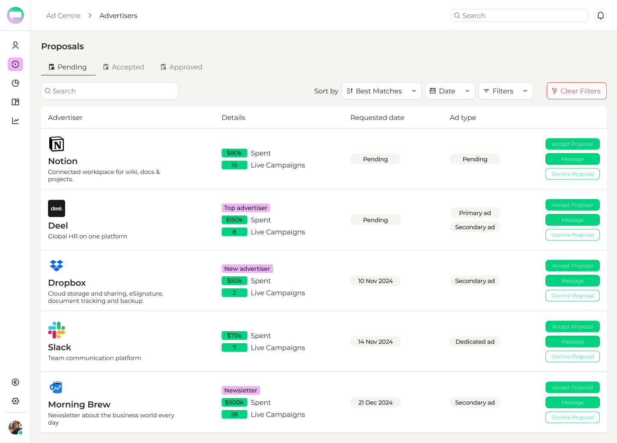Click the Notion advertiser name
Viewport: 617px width, 443px height.
click(63, 161)
